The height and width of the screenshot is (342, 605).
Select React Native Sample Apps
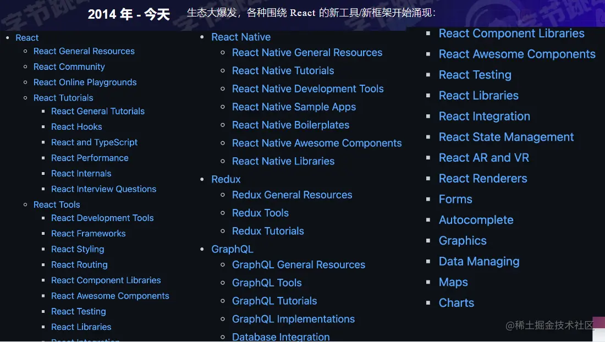(x=294, y=107)
